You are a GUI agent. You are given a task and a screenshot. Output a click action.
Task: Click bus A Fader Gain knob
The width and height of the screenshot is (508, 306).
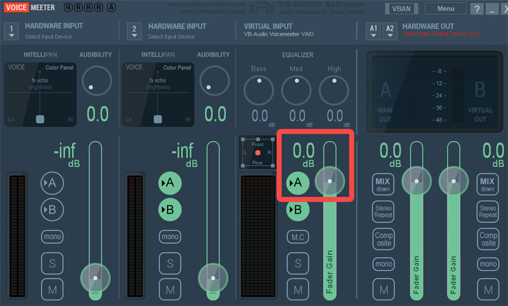416,181
